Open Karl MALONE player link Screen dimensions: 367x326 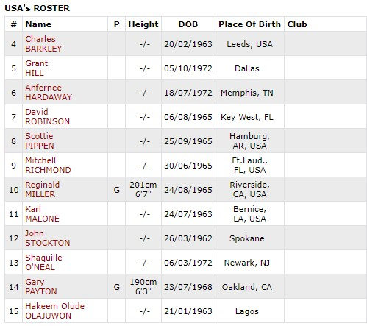coord(42,213)
